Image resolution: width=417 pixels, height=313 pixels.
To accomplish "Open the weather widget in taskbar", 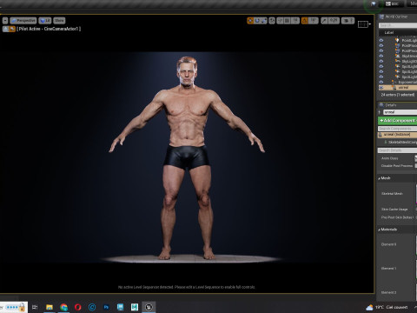I will [x=387, y=307].
